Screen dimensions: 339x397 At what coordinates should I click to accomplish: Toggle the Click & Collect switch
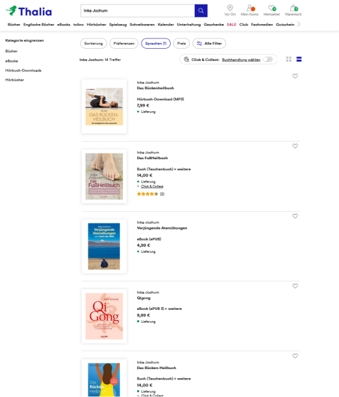(x=268, y=59)
